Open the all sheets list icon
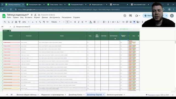 pos(12,95)
